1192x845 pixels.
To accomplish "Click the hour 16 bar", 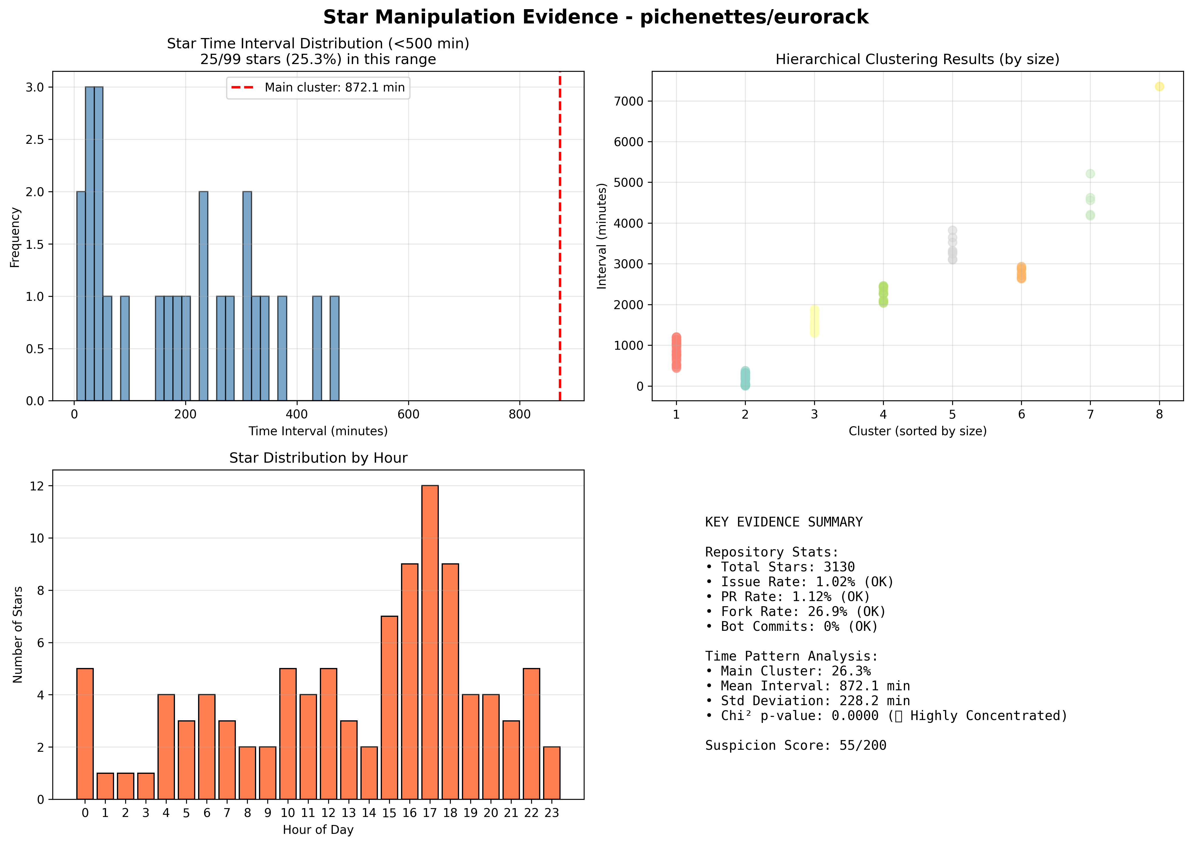I will (x=409, y=682).
